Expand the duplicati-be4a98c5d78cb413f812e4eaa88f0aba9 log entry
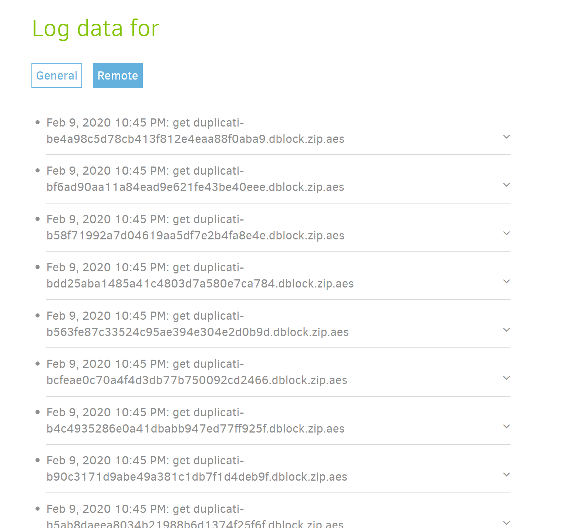The height and width of the screenshot is (528, 583). [506, 137]
